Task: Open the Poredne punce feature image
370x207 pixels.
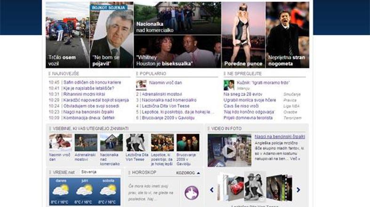Action: point(243,35)
